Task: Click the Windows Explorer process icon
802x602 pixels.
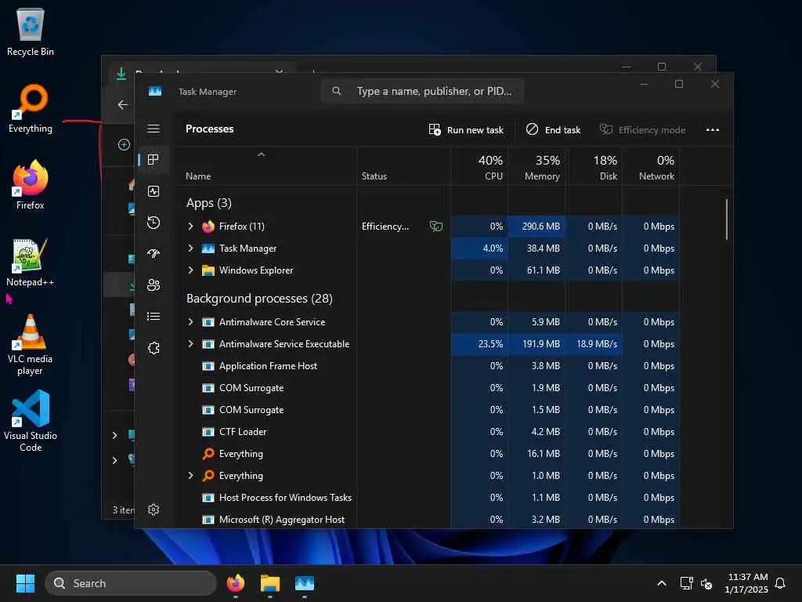Action: (x=208, y=270)
